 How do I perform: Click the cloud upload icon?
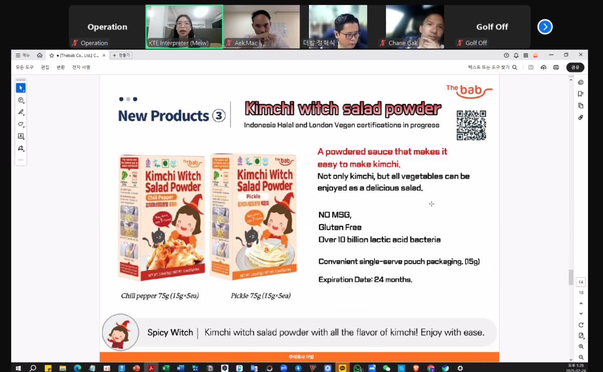543,67
